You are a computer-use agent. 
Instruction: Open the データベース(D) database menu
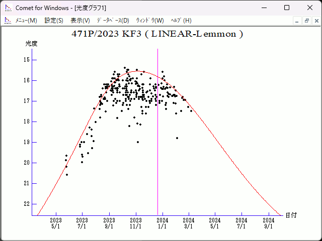[x=113, y=21]
